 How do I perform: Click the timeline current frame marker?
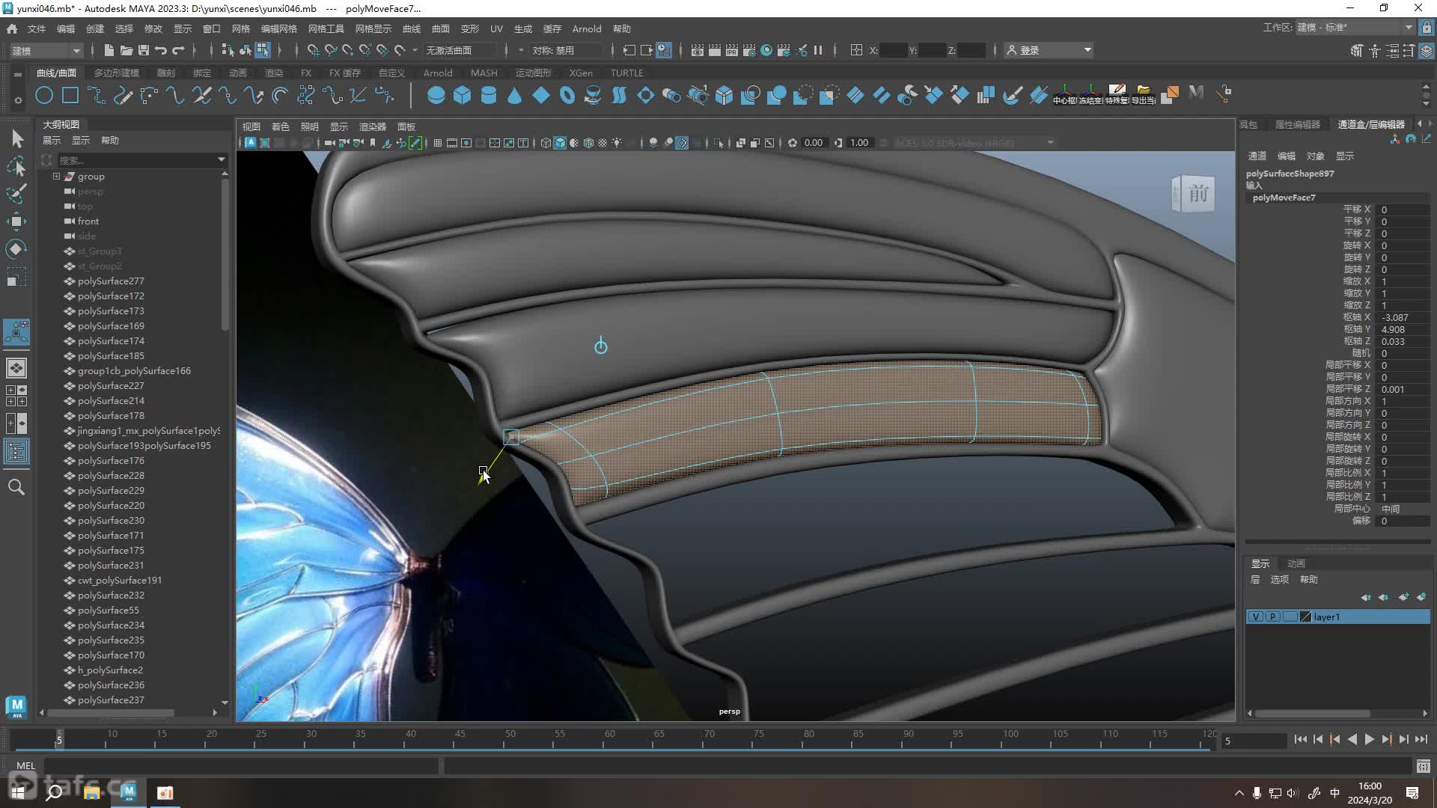59,739
